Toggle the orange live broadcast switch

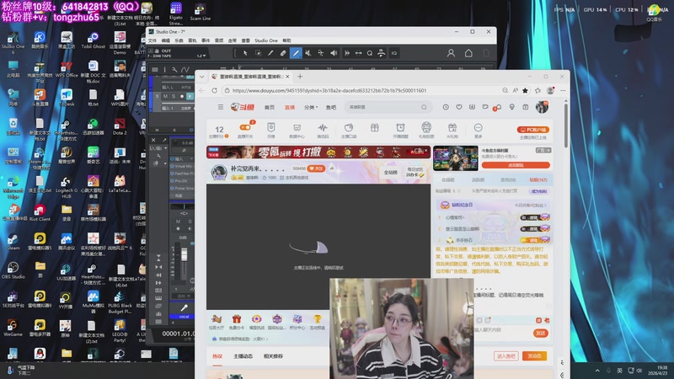point(244,128)
